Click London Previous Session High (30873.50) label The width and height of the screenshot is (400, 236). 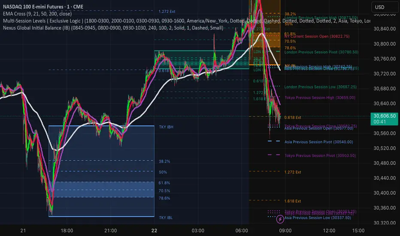coord(321,18)
